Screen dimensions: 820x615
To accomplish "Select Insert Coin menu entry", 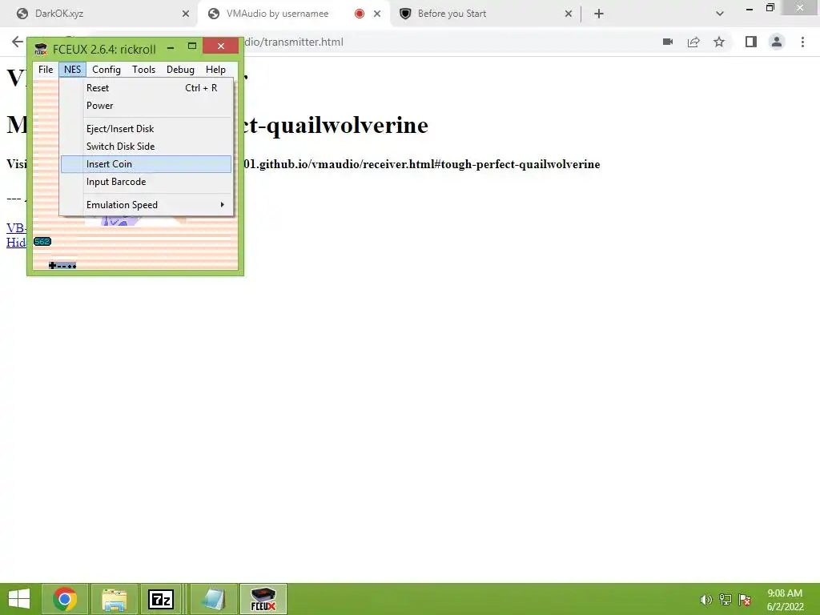I will pos(146,164).
